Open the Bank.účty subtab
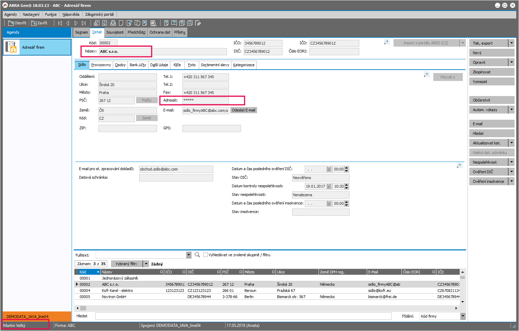The image size is (519, 331). click(138, 65)
